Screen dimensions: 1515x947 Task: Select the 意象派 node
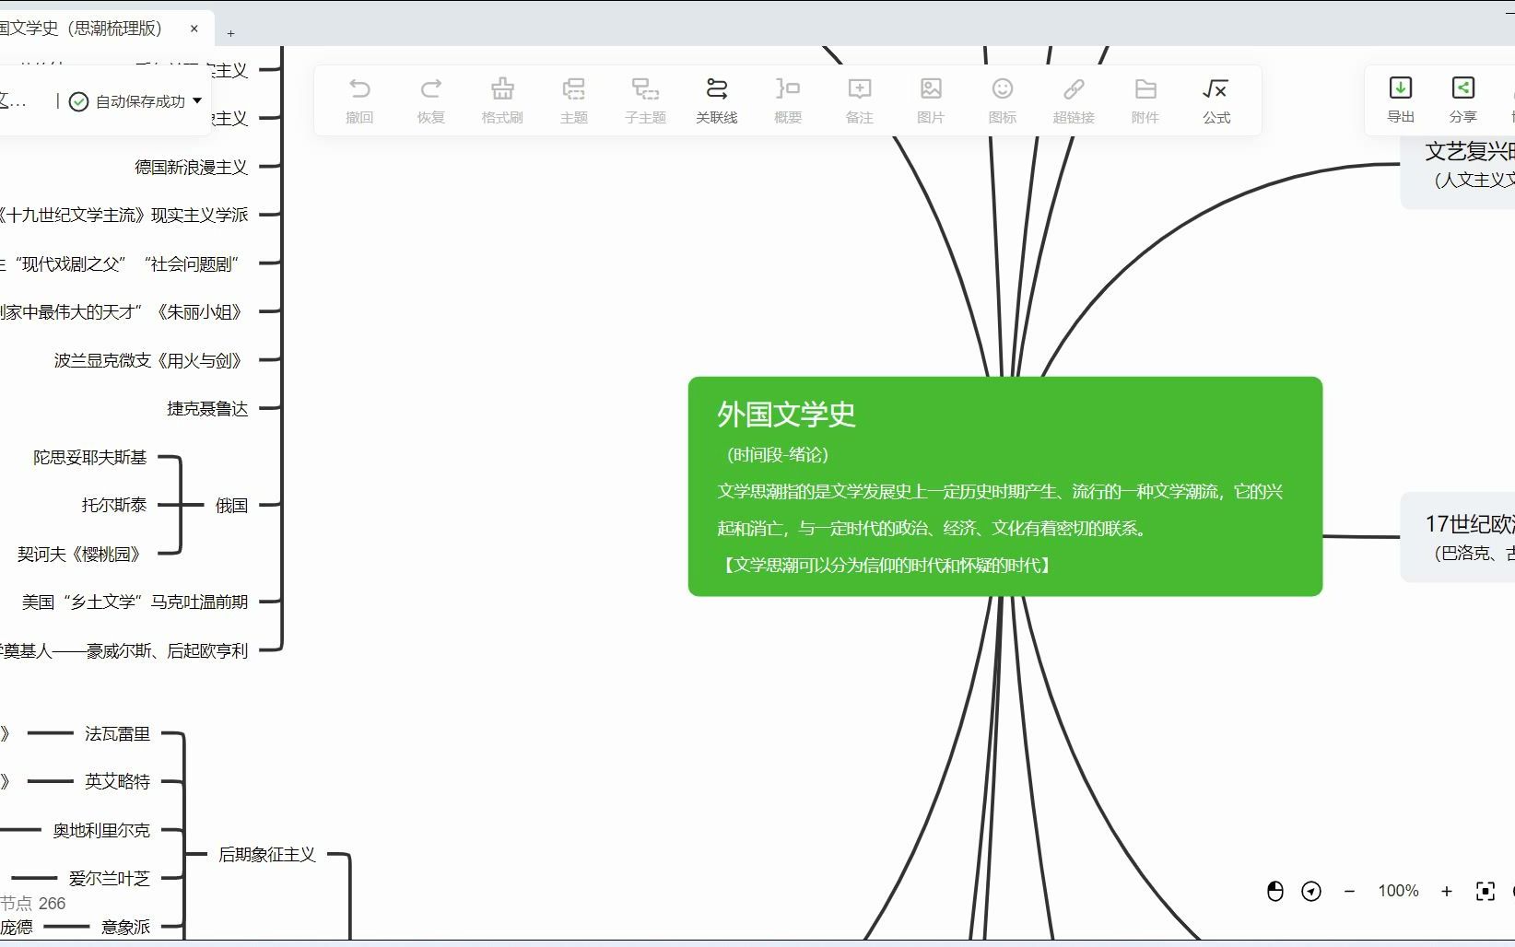click(x=125, y=927)
